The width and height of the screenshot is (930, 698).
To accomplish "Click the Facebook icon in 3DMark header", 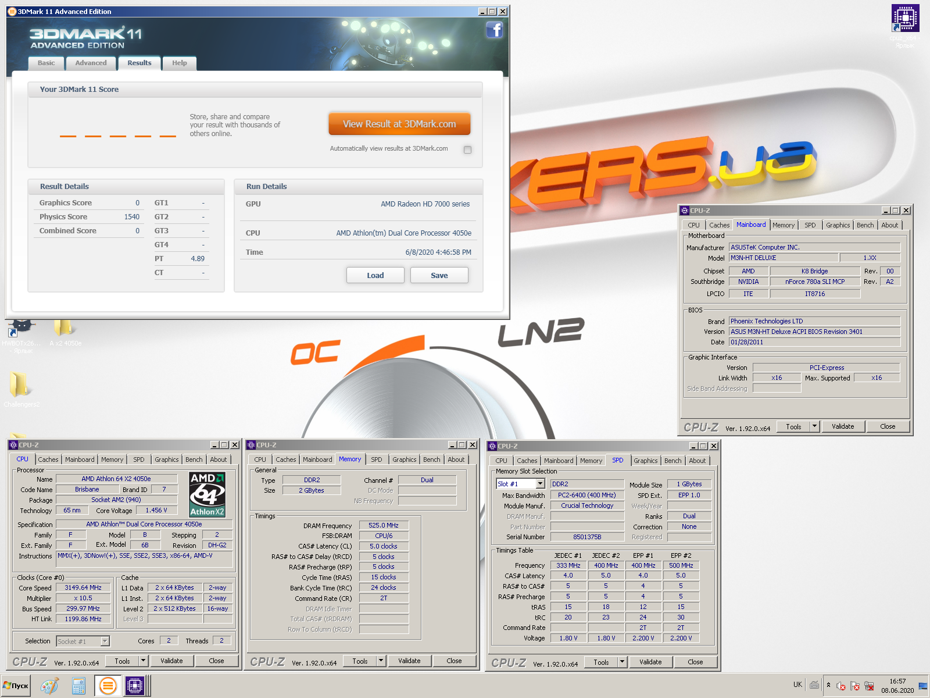I will click(x=494, y=30).
